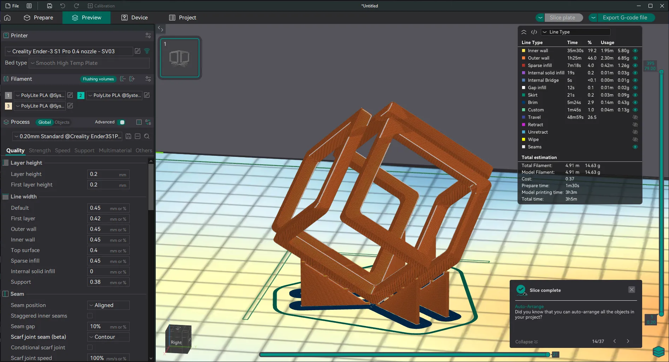Click the redo arrow icon
669x362 pixels.
[x=76, y=6]
